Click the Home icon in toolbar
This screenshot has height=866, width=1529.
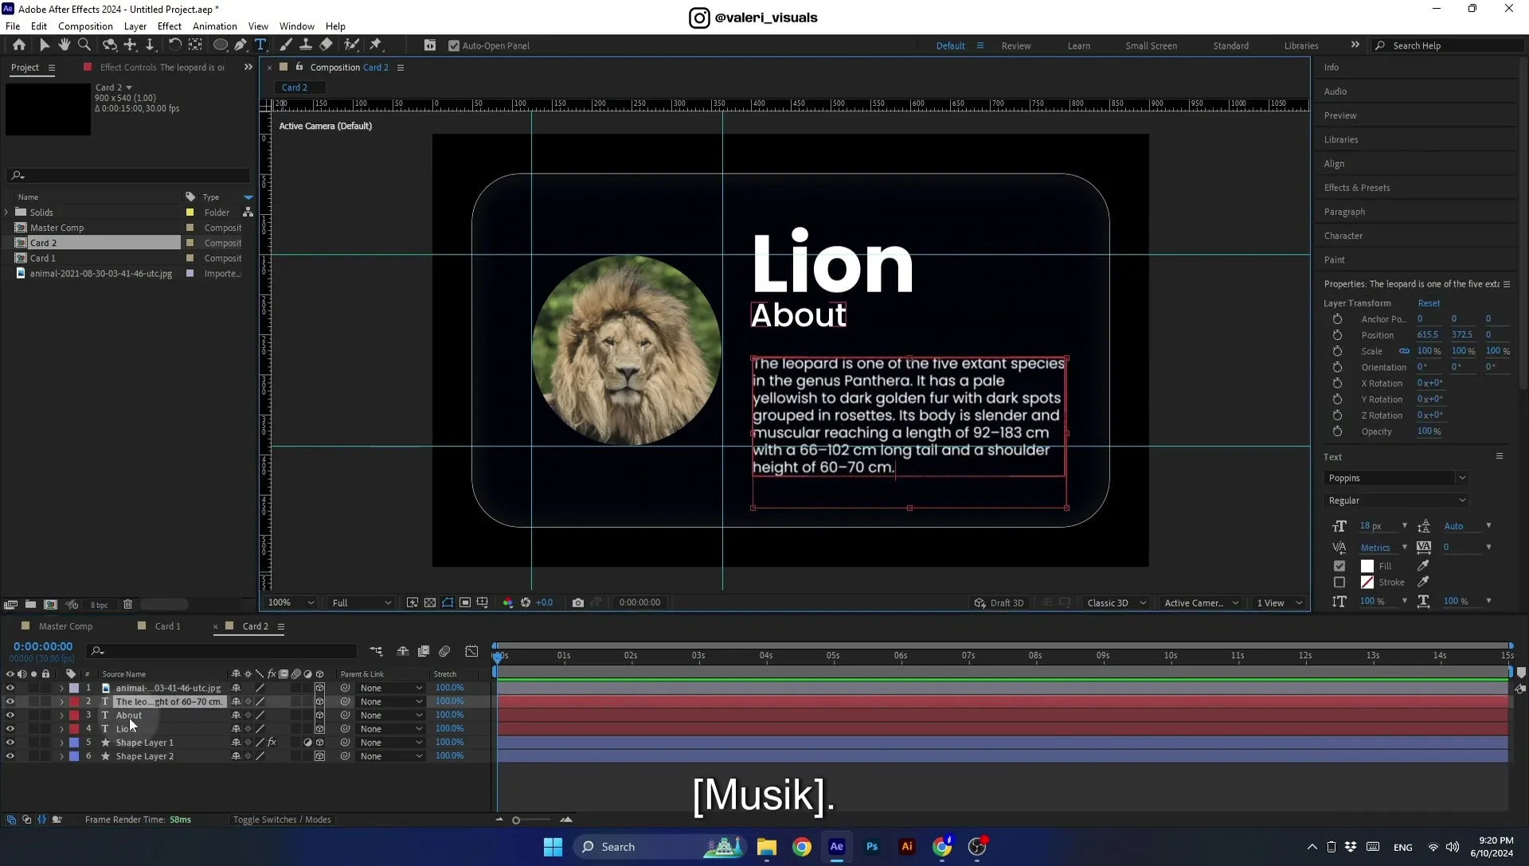[19, 45]
